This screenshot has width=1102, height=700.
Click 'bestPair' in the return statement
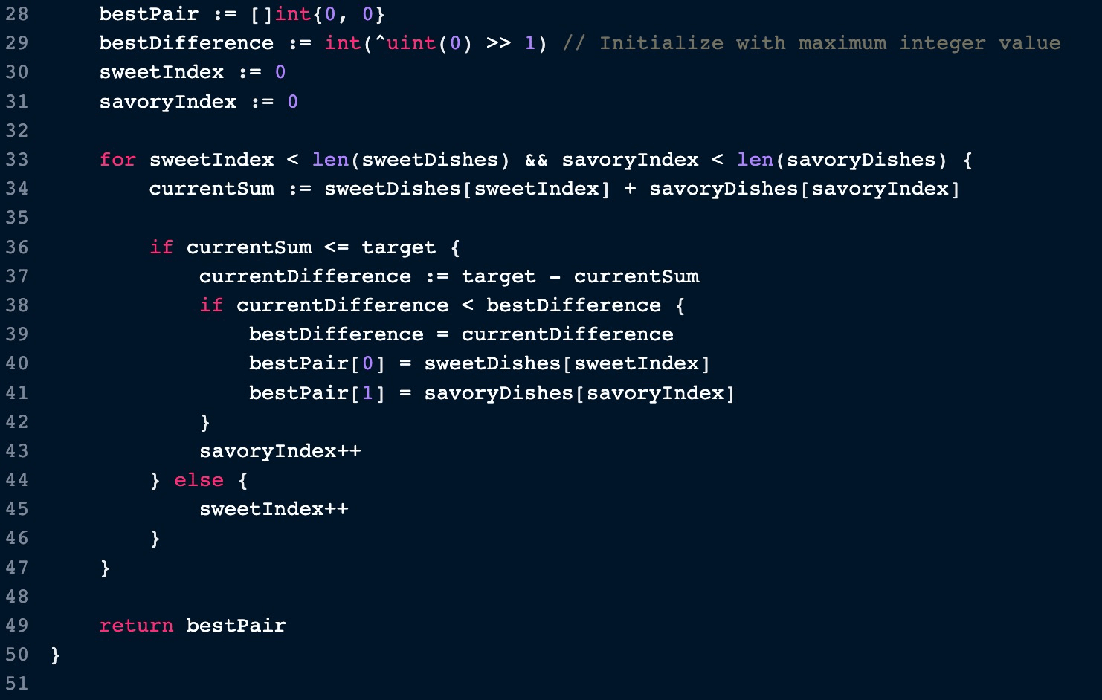(236, 626)
